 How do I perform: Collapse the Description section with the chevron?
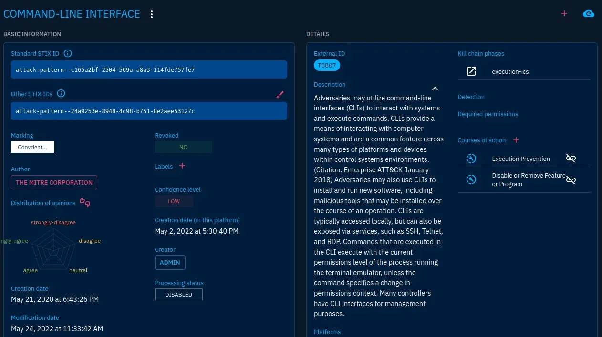pyautogui.click(x=435, y=89)
